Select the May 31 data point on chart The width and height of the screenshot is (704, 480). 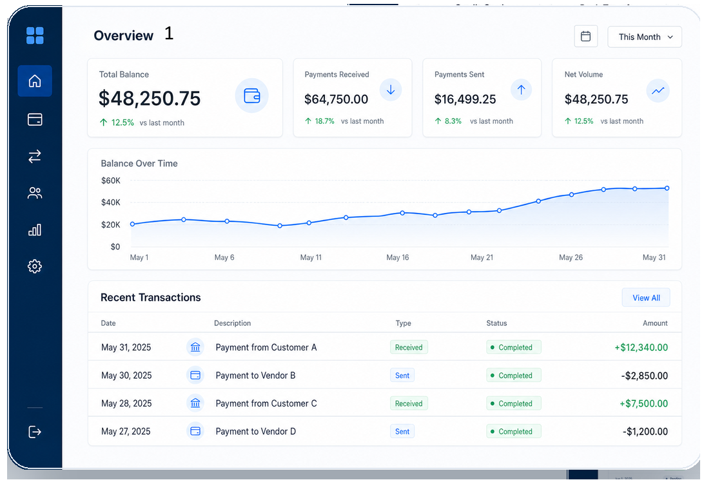coord(667,188)
